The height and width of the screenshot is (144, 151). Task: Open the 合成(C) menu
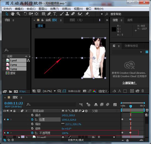[x=31, y=9]
